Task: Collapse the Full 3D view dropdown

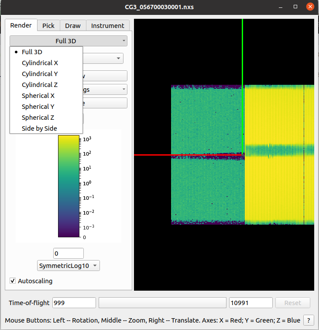Action: point(69,41)
